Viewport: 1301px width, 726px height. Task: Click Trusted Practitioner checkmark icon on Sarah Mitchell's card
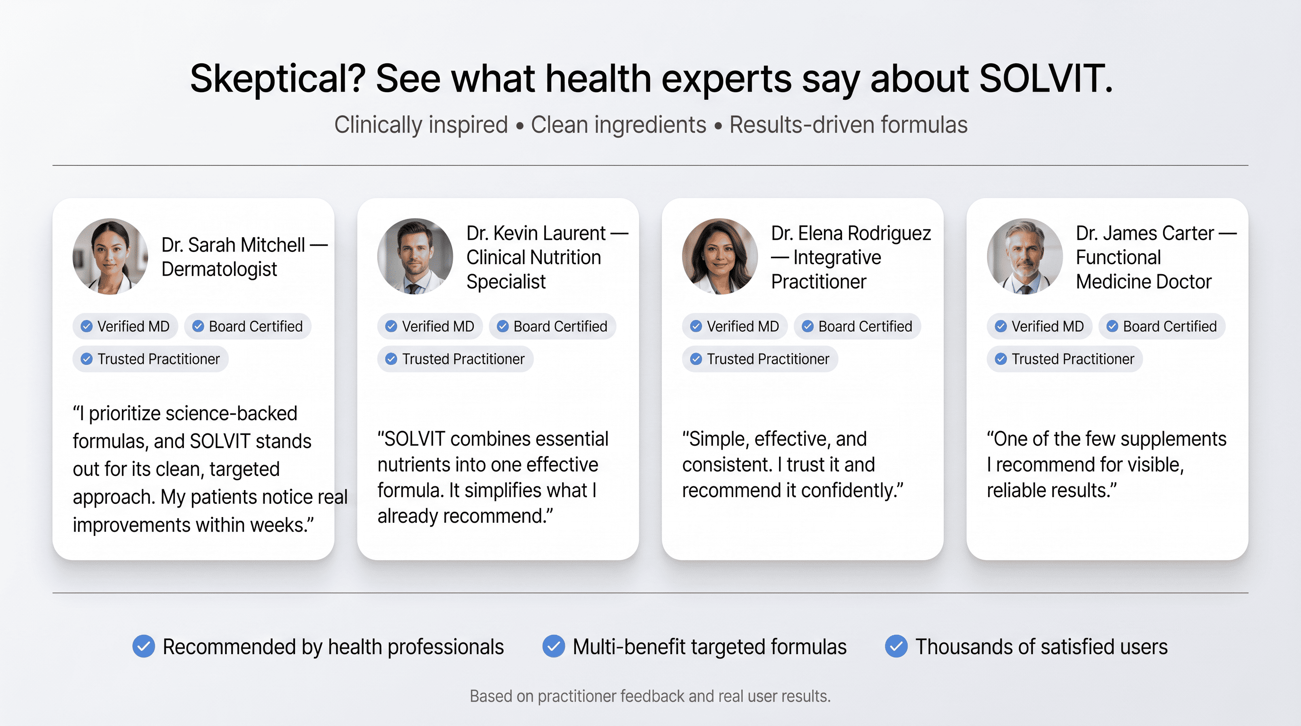coord(87,359)
